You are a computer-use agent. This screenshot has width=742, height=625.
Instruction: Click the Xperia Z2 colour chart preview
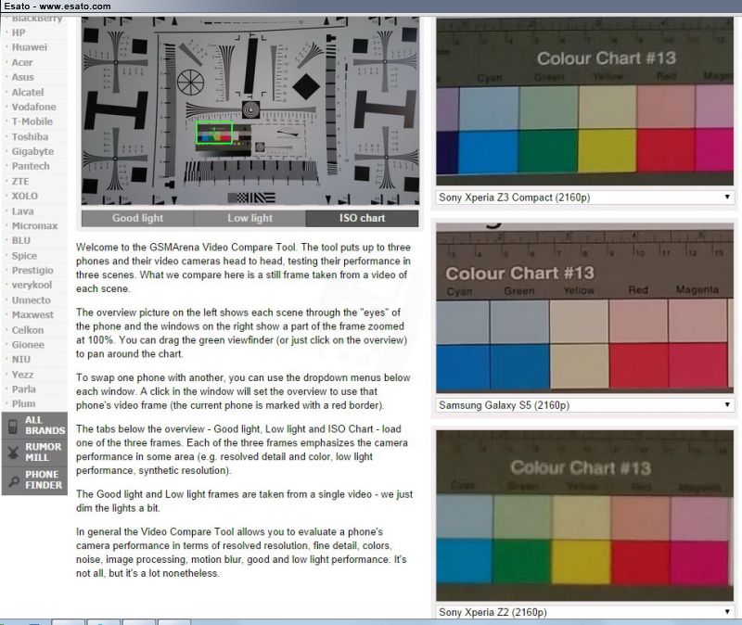[x=584, y=516]
